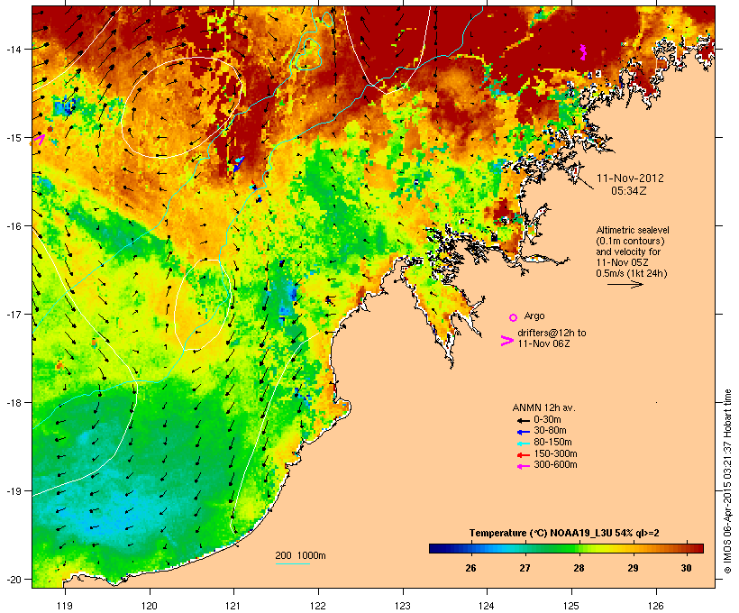The image size is (739, 613).
Task: Click the date label 11-Nov-2012
Action: [x=630, y=178]
